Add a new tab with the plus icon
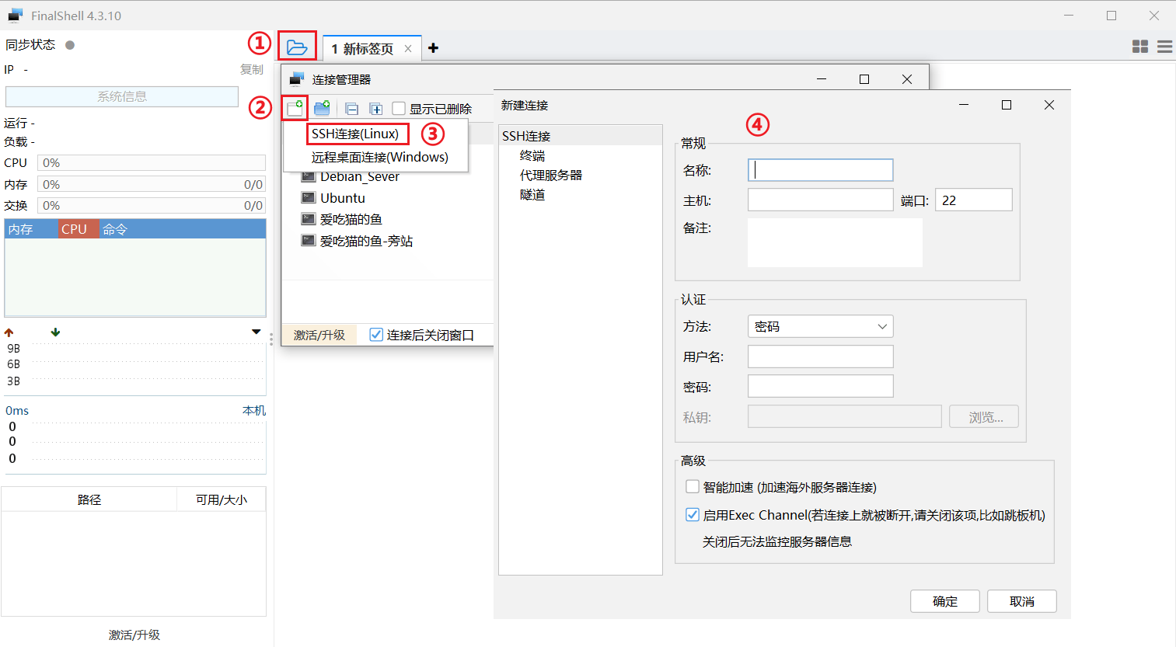 click(x=433, y=48)
